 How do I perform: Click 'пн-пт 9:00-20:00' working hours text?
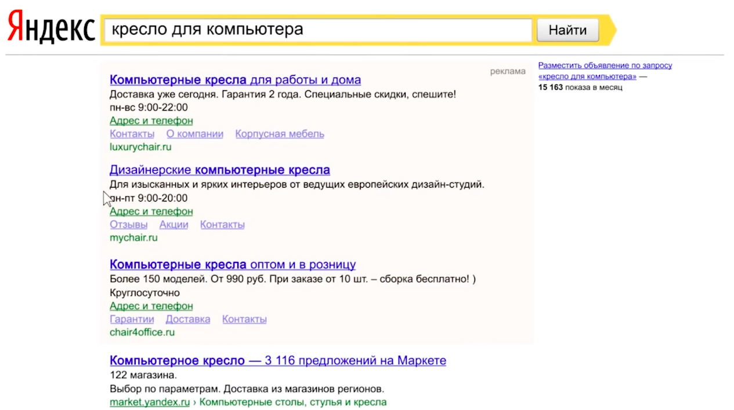pyautogui.click(x=149, y=198)
